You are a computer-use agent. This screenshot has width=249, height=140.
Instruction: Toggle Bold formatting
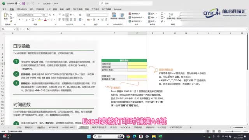tap(19, 19)
